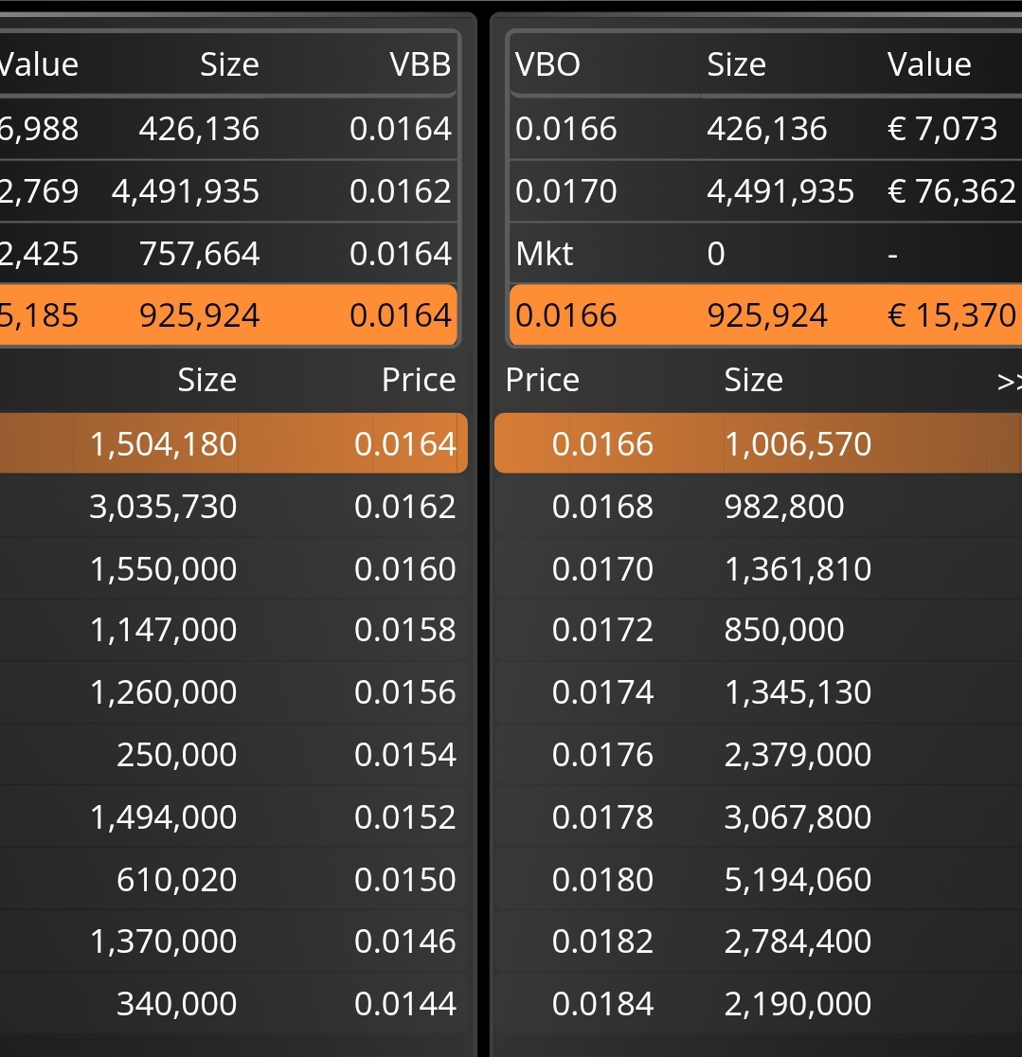Select the Mkt row in VBO table

click(765, 254)
